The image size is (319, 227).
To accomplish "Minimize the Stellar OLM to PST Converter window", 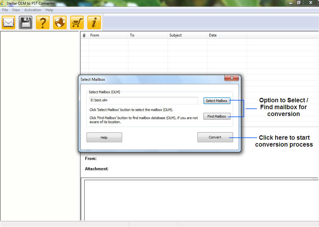I will [291, 3].
